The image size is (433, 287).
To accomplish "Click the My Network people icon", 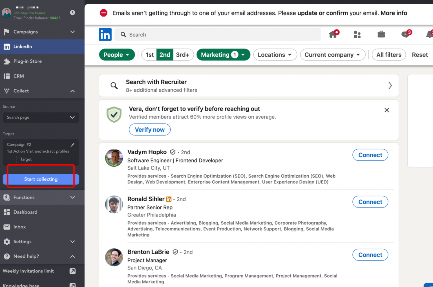I will (x=357, y=34).
